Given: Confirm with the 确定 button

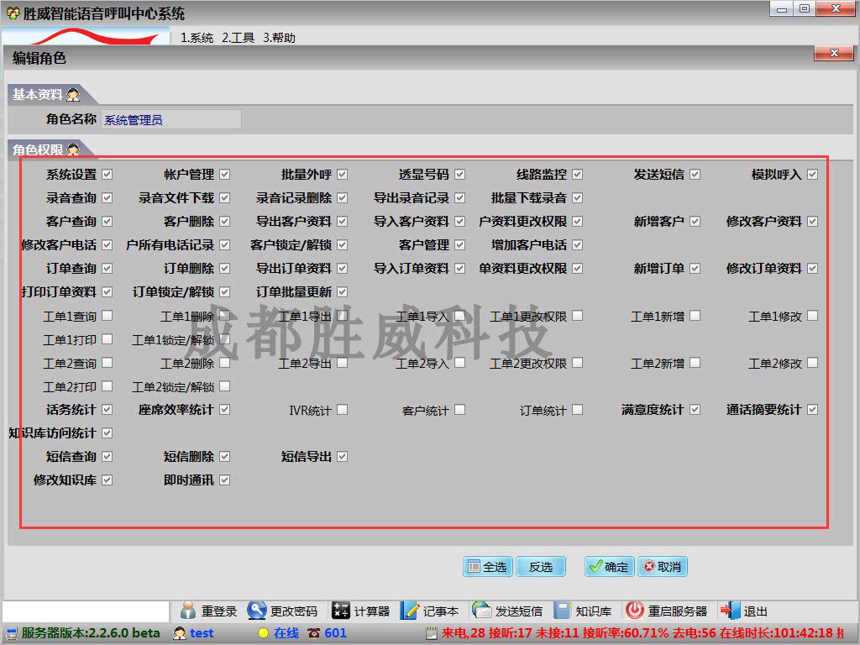Looking at the screenshot, I should 608,567.
